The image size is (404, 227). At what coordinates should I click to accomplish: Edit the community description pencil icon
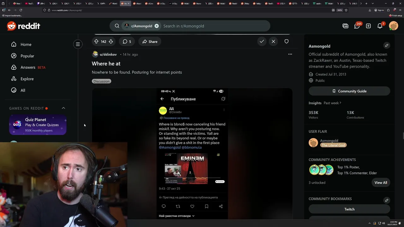click(x=387, y=45)
